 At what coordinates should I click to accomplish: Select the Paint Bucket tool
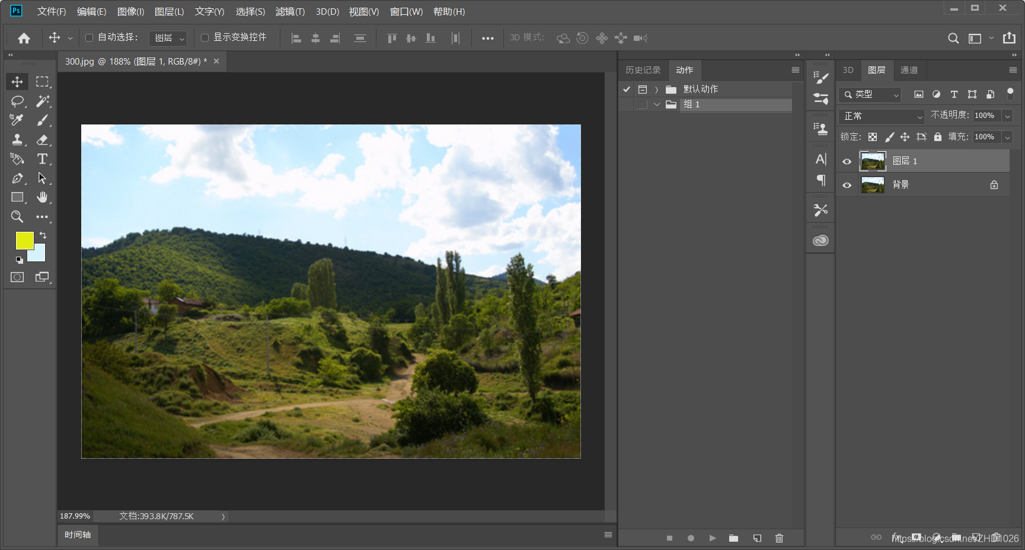(17, 159)
